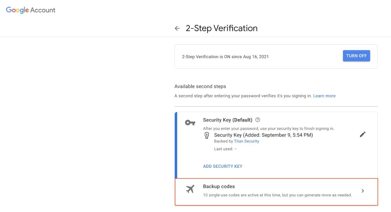Click the security key device icon

207,135
